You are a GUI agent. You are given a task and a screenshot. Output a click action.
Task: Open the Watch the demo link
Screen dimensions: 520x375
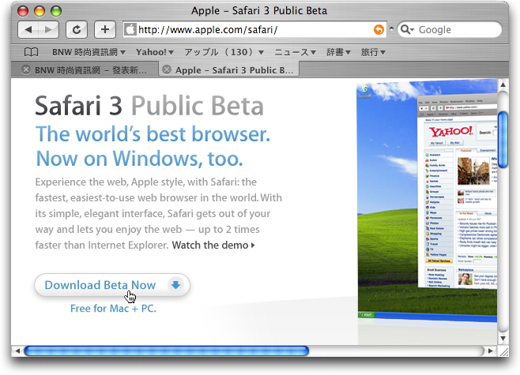(213, 245)
